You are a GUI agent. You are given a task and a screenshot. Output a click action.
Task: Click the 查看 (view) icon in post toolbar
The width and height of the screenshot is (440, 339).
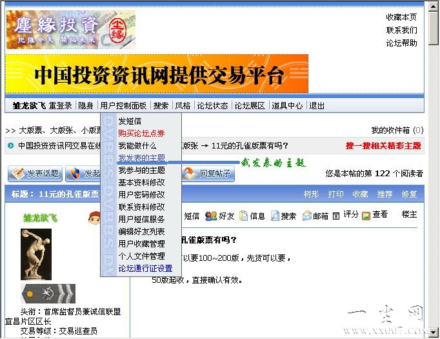tap(366, 215)
